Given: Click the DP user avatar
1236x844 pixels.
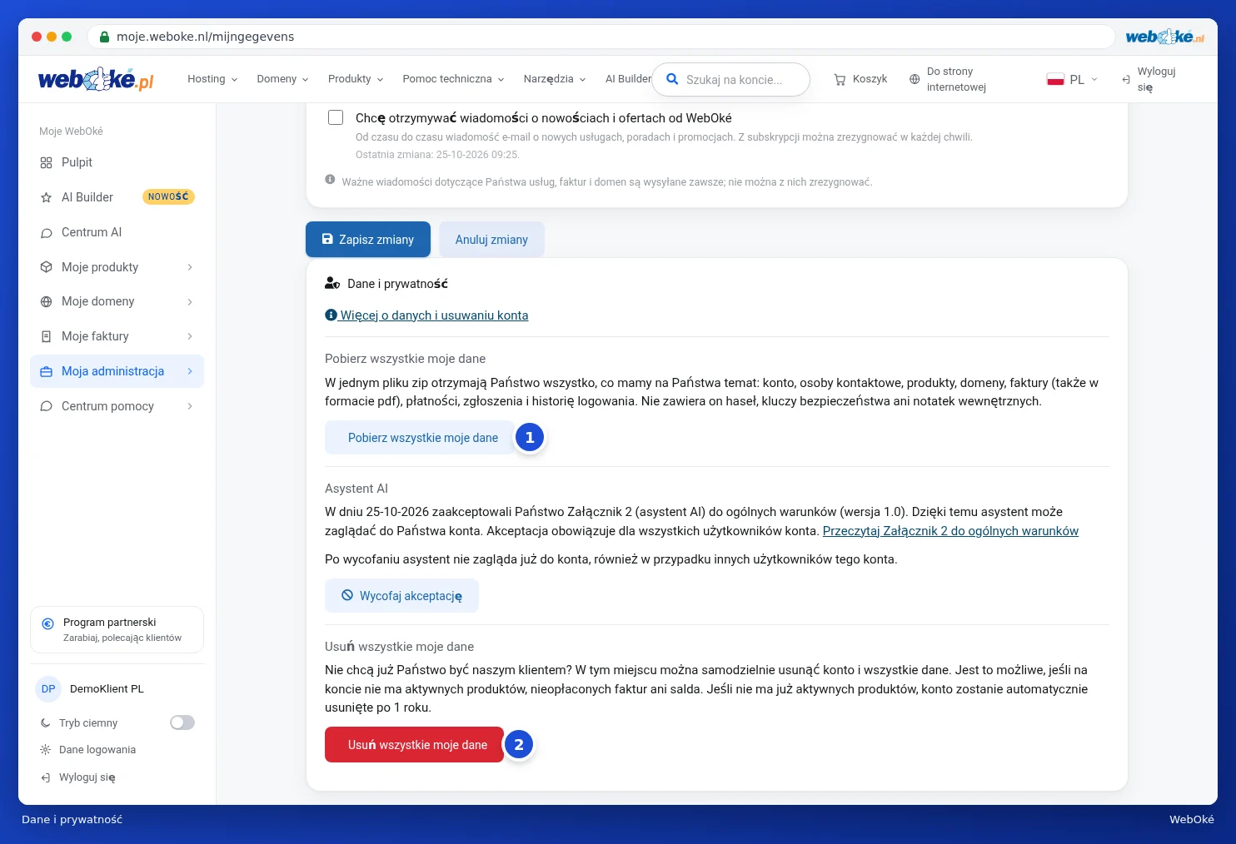Looking at the screenshot, I should 48,689.
